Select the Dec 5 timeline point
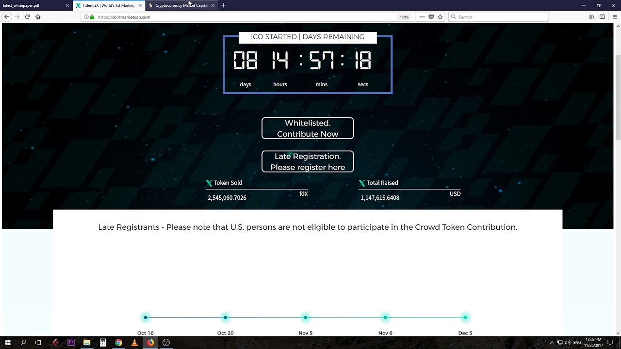This screenshot has width=621, height=349. click(465, 317)
